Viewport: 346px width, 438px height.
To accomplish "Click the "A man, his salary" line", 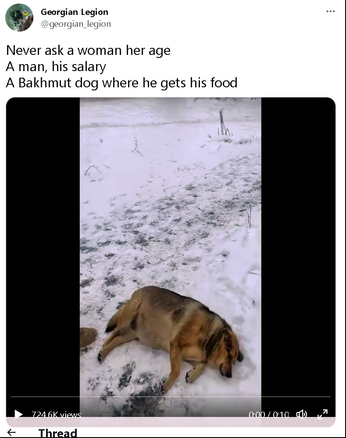I will pyautogui.click(x=56, y=67).
